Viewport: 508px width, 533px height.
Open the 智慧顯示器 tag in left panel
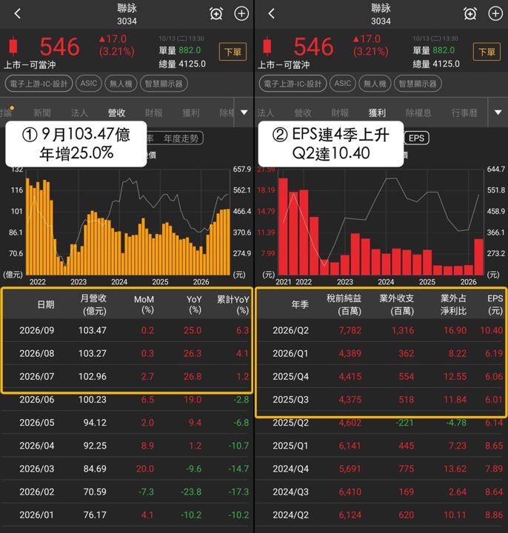[x=164, y=84]
